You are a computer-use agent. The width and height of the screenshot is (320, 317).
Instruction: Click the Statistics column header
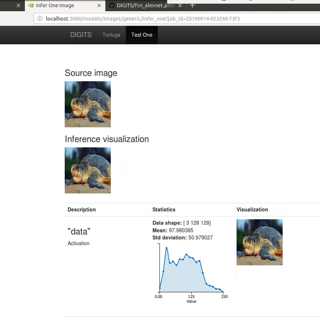[163, 210]
